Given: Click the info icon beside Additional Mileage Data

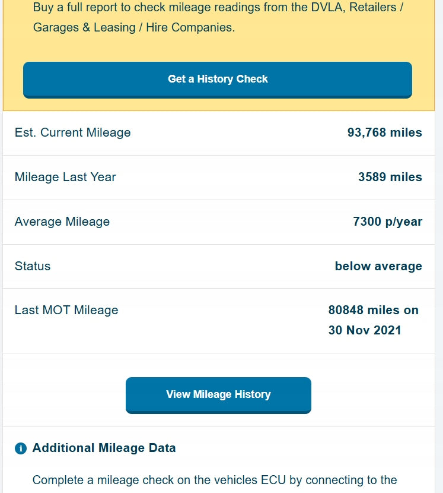Looking at the screenshot, I should (21, 448).
